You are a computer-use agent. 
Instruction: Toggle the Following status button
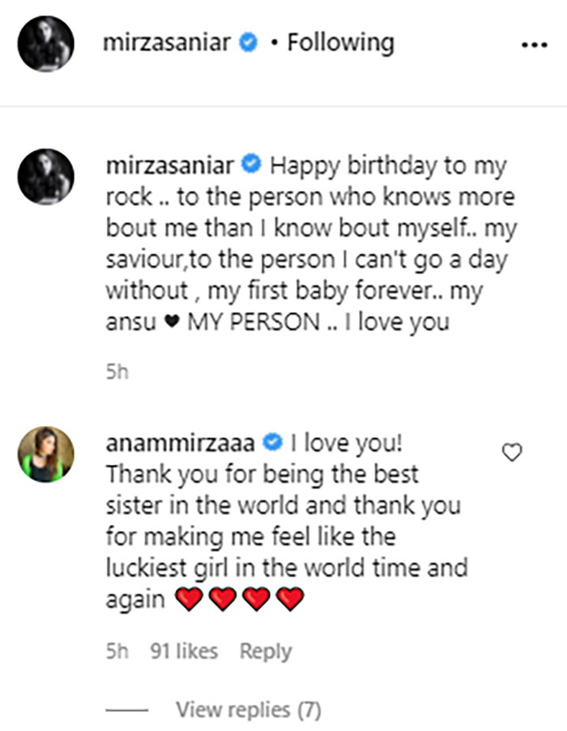[x=340, y=42]
